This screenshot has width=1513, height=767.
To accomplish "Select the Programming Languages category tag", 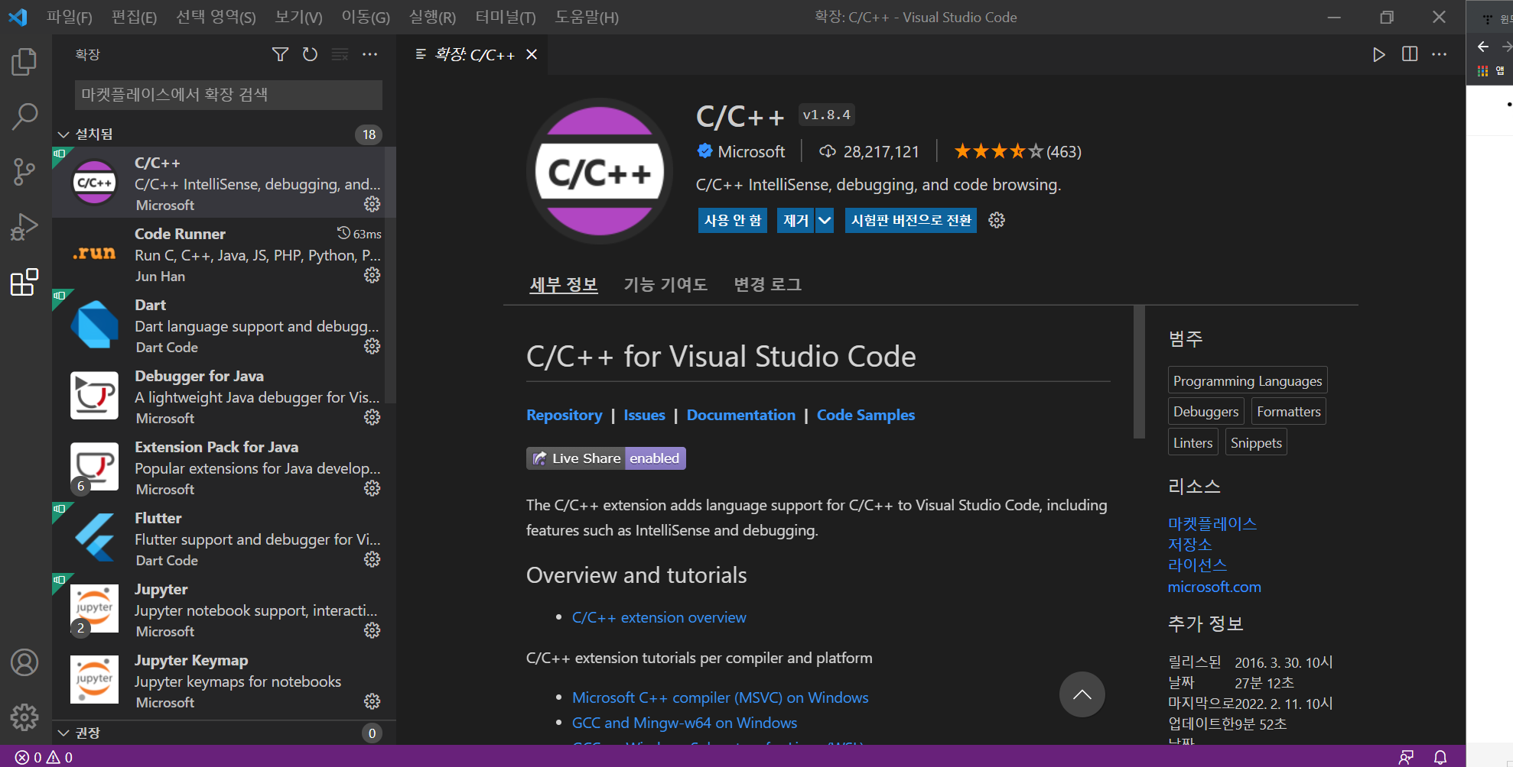I will pos(1247,380).
